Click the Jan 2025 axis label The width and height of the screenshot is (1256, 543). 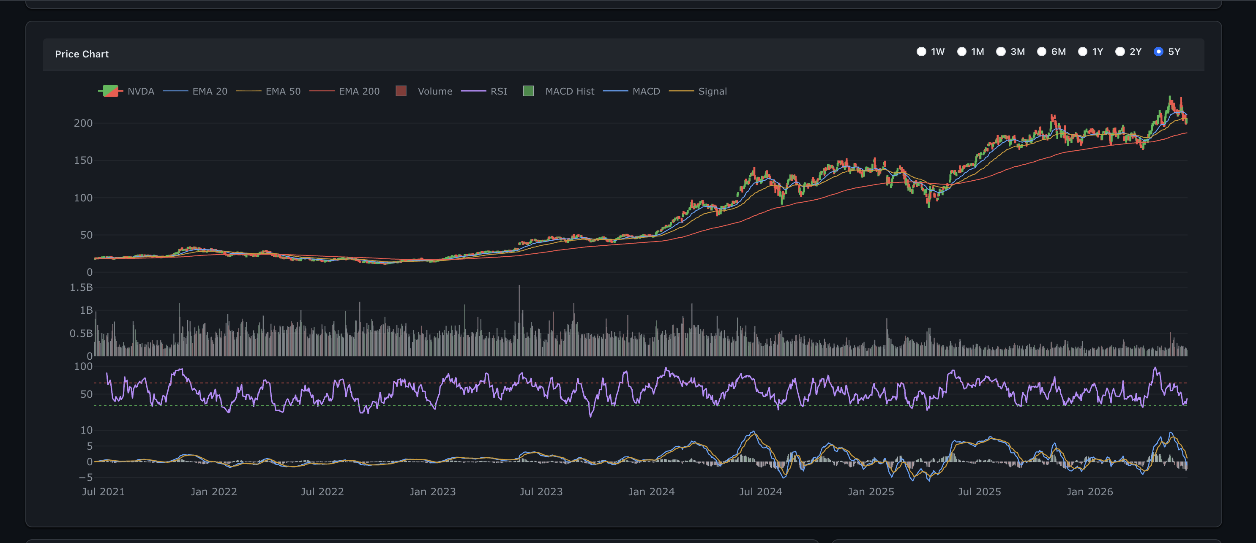(x=871, y=491)
